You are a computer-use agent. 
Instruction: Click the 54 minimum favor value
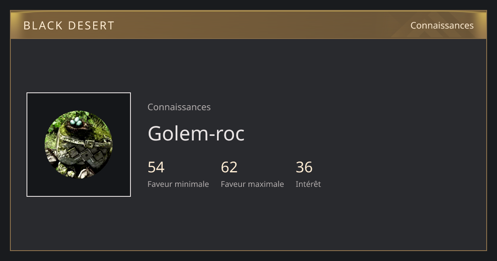click(x=156, y=167)
